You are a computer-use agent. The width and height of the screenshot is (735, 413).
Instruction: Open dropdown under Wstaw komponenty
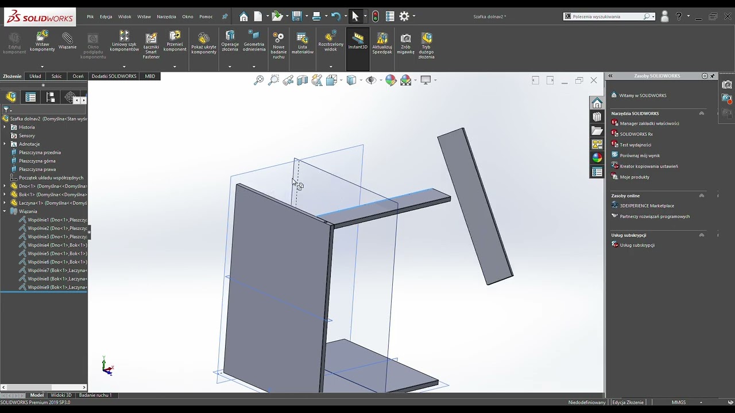42,67
